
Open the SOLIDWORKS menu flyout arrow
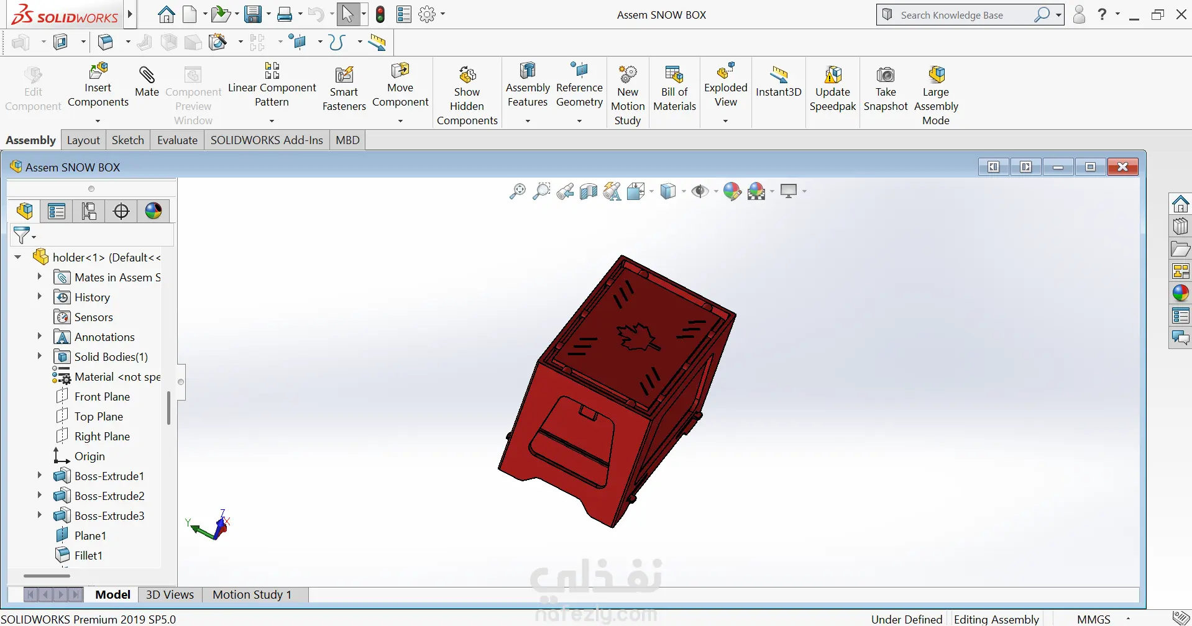tap(130, 14)
